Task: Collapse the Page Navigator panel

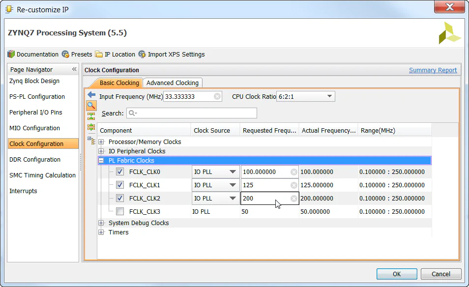Action: pyautogui.click(x=74, y=70)
